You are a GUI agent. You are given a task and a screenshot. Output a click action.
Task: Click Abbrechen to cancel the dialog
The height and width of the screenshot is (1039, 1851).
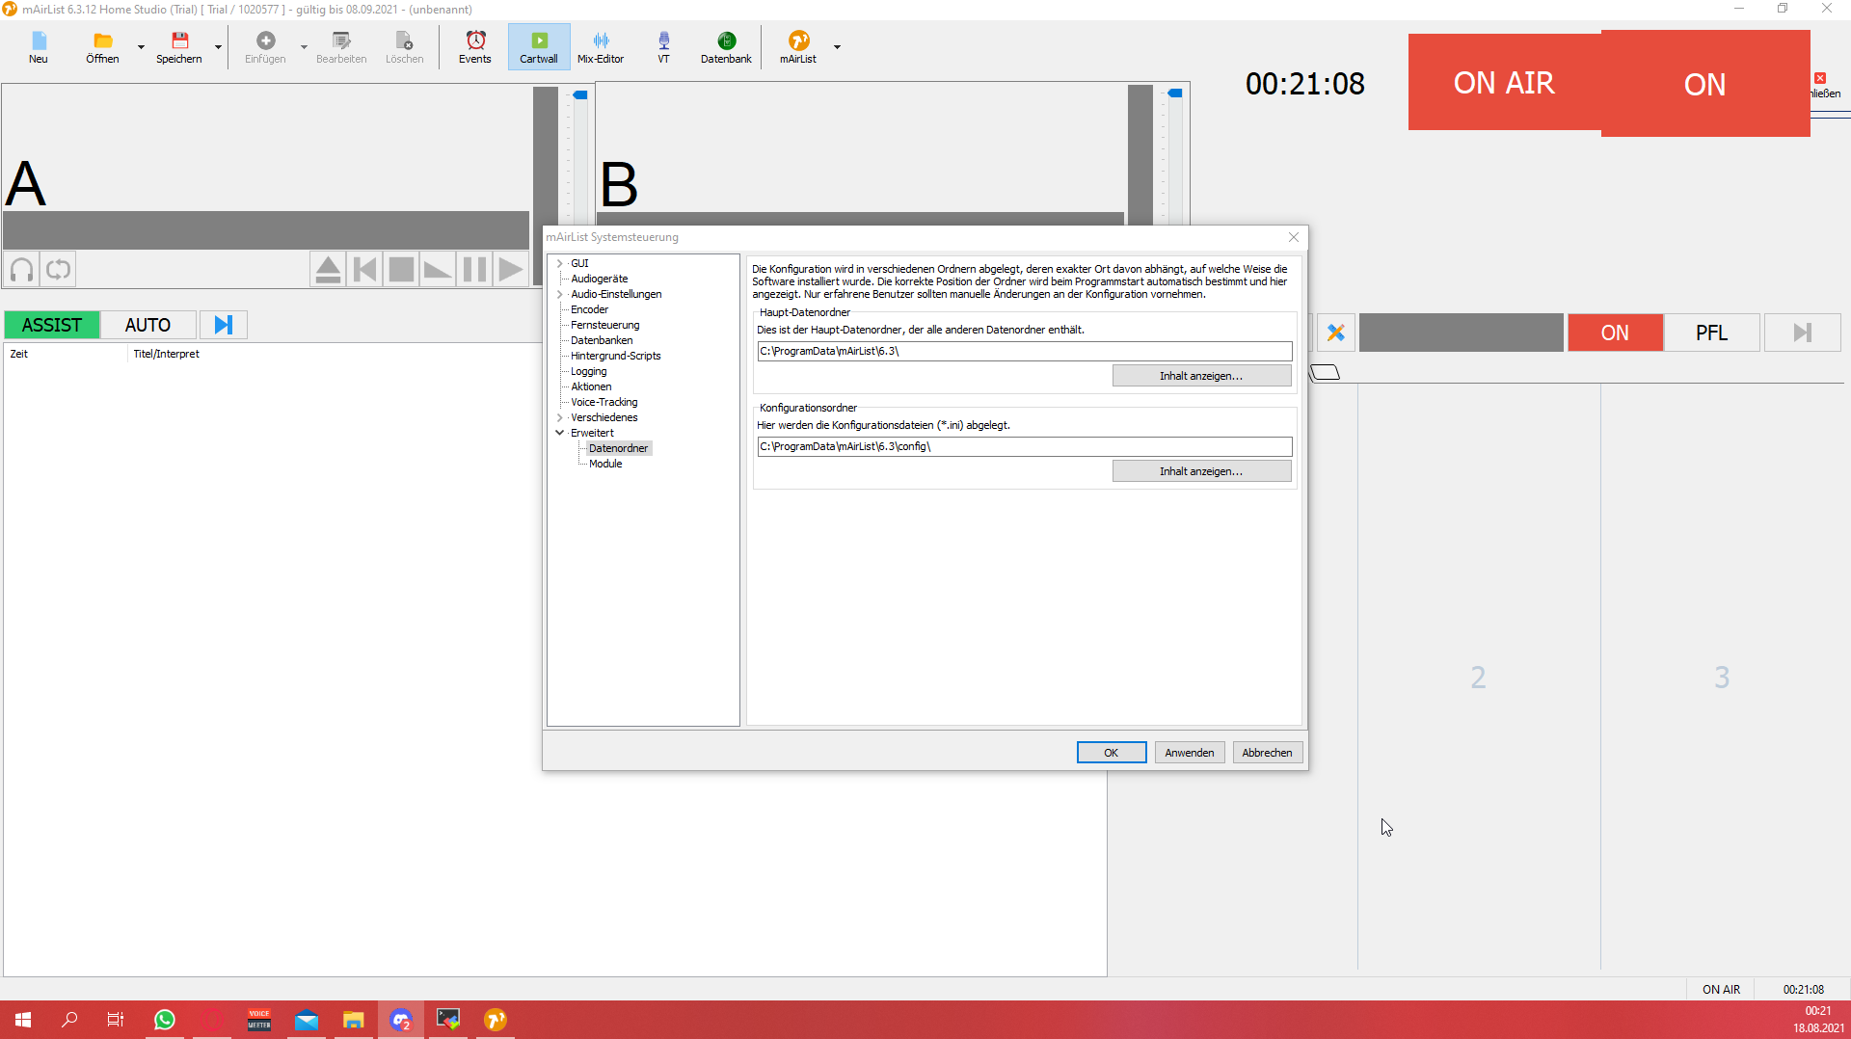coord(1267,753)
